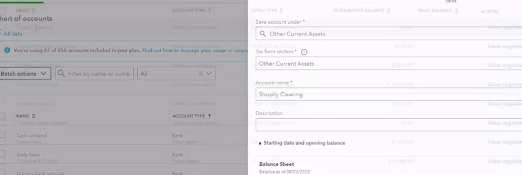
Task: Click the Account name field with Shopify Clearing
Action: coord(389,94)
